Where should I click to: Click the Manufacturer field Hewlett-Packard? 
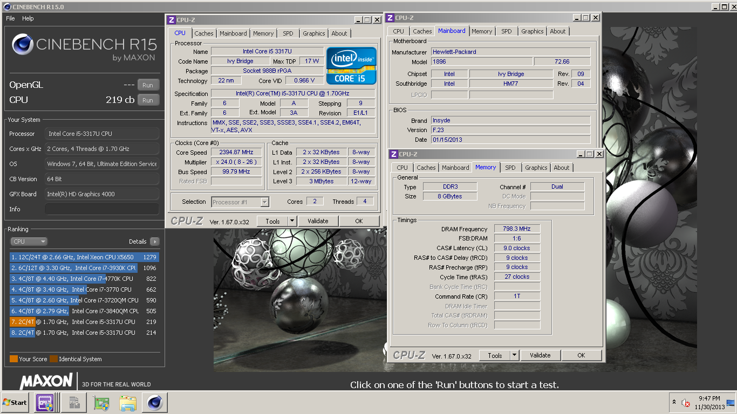click(x=510, y=52)
